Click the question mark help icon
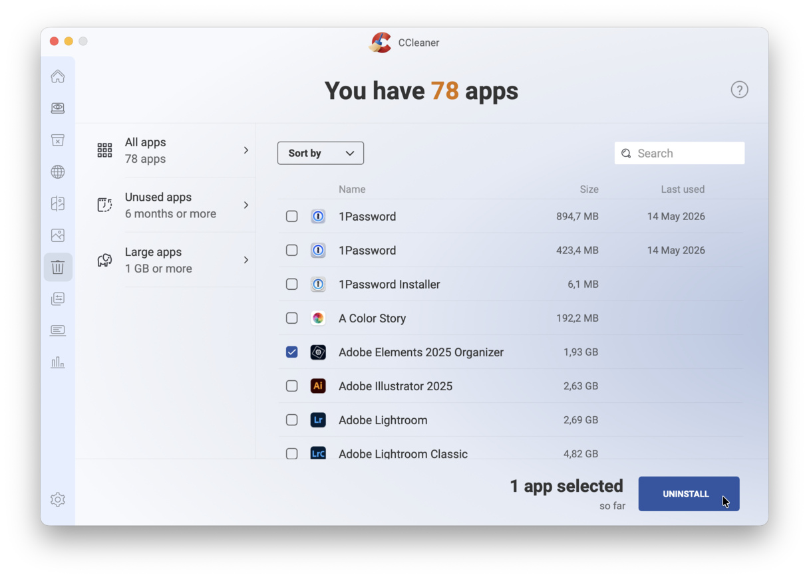Viewport: 809px width, 579px height. tap(739, 90)
